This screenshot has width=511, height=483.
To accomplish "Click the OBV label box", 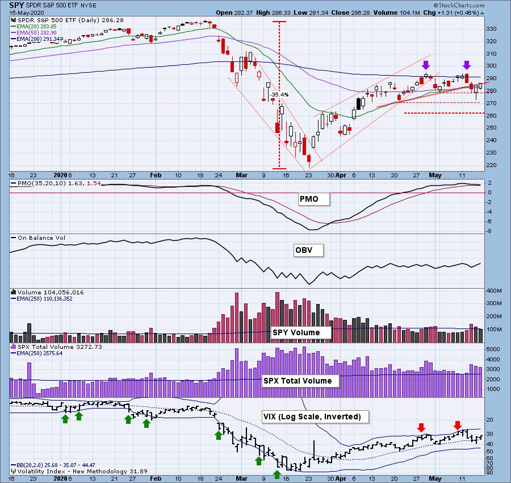I will (308, 251).
